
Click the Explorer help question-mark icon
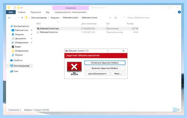[179, 12]
